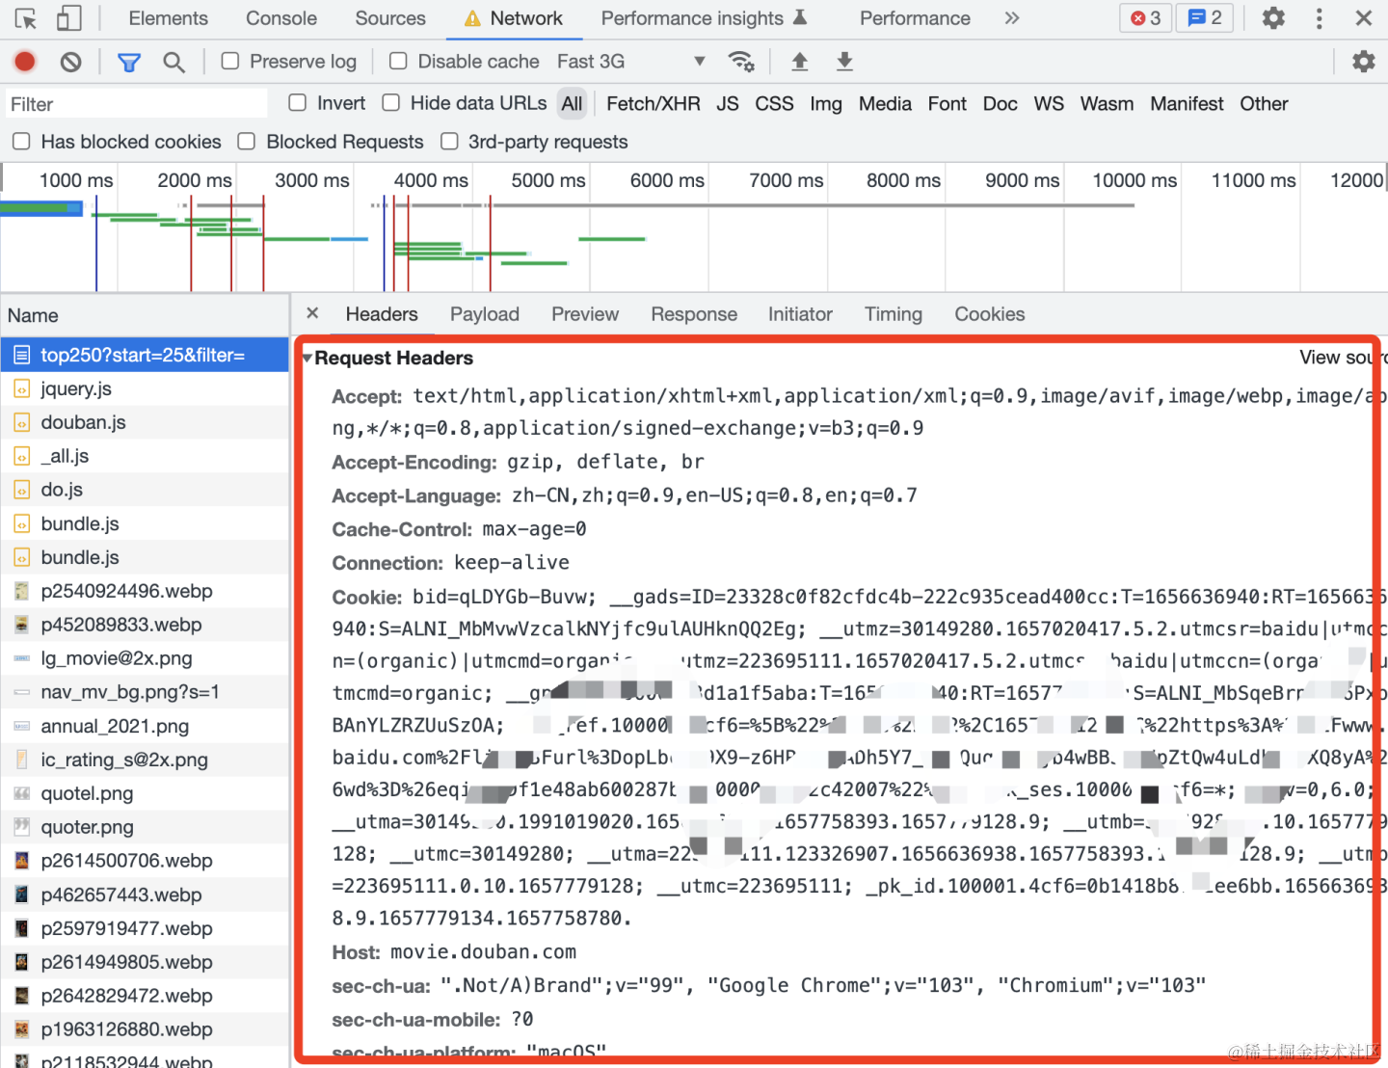Click the Name column header
The image size is (1388, 1068).
pos(145,315)
